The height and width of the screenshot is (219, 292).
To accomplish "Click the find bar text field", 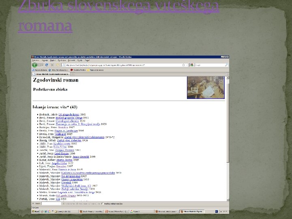I will (51, 204).
